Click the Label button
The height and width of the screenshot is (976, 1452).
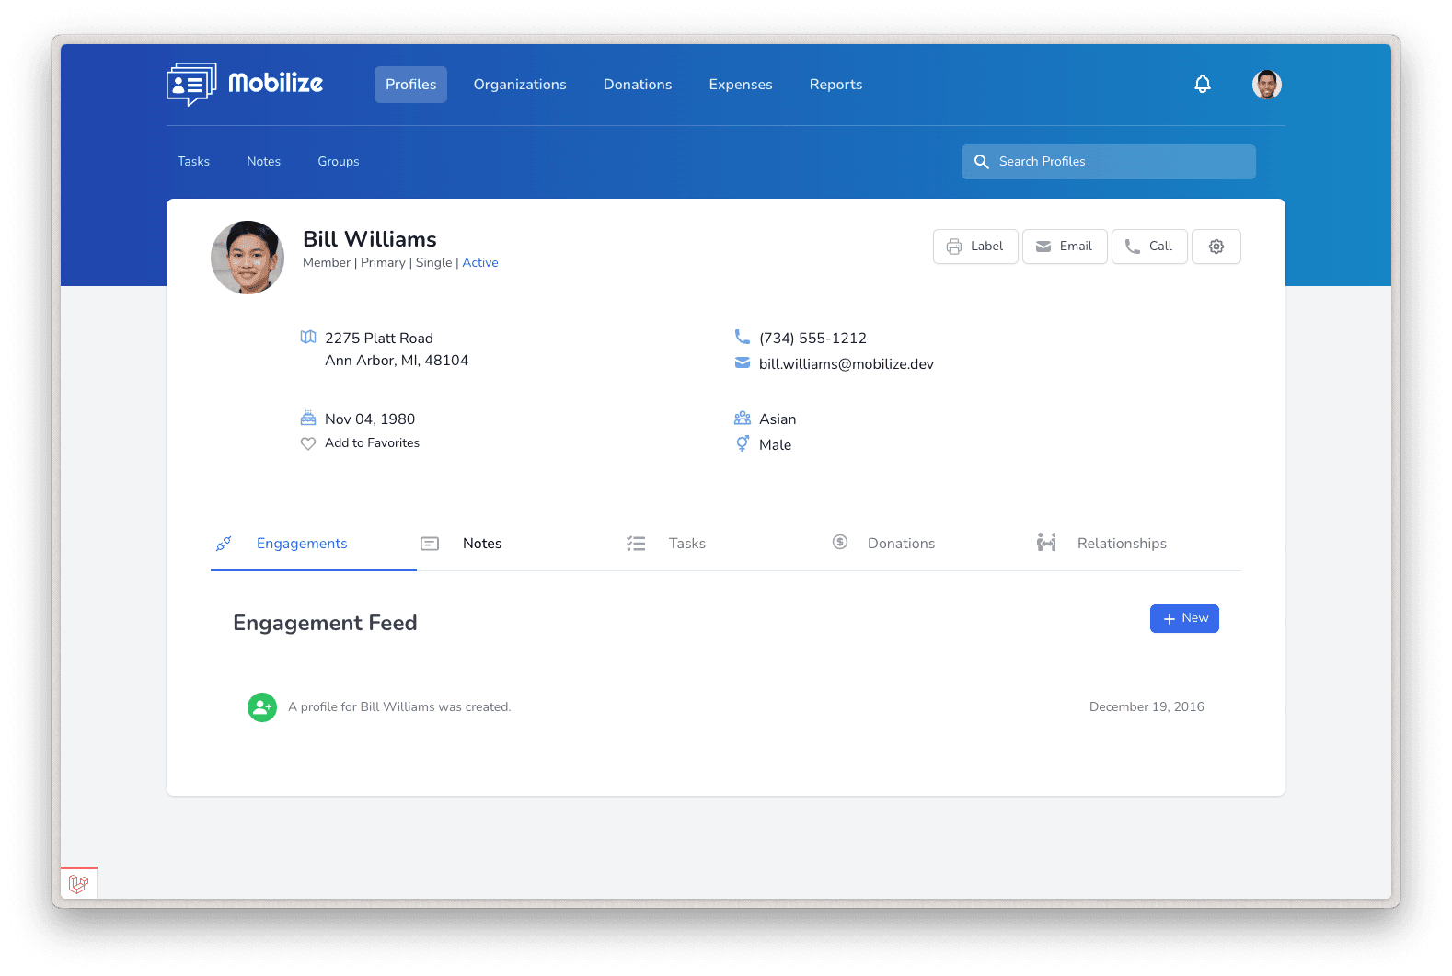tap(975, 247)
